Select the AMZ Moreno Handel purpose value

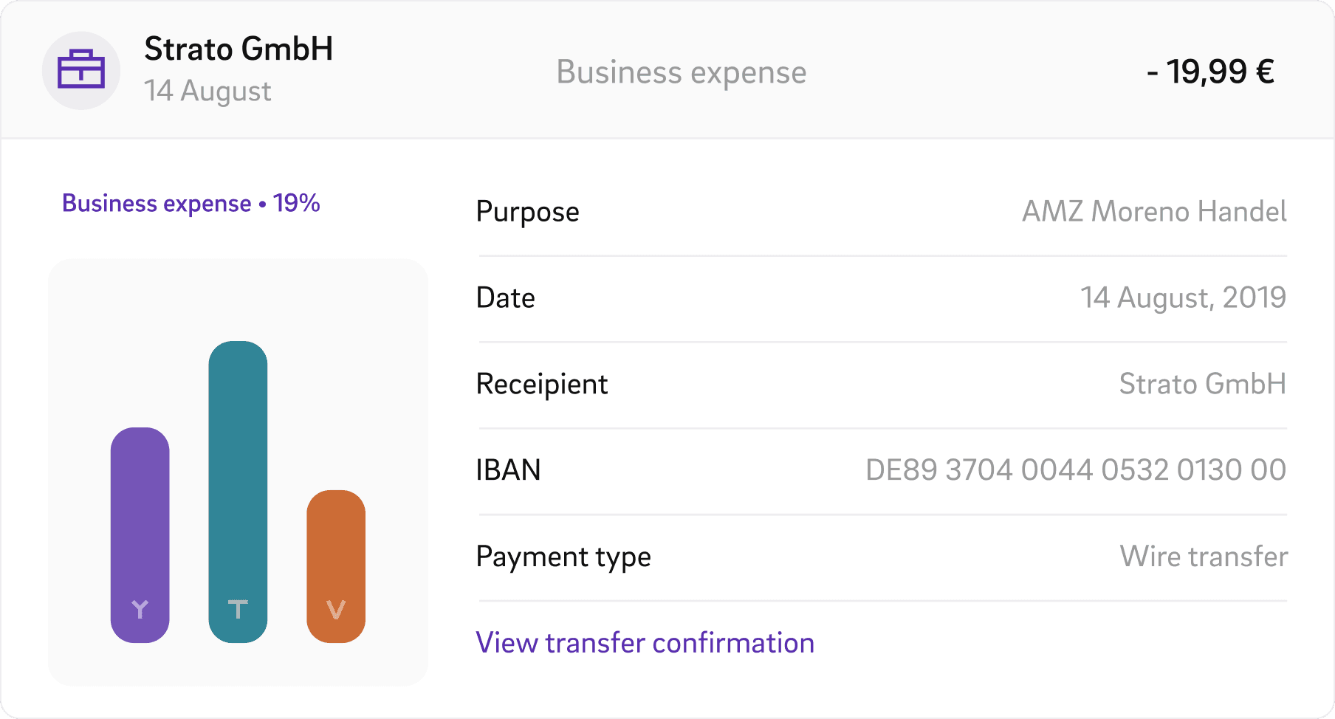[x=1154, y=212]
